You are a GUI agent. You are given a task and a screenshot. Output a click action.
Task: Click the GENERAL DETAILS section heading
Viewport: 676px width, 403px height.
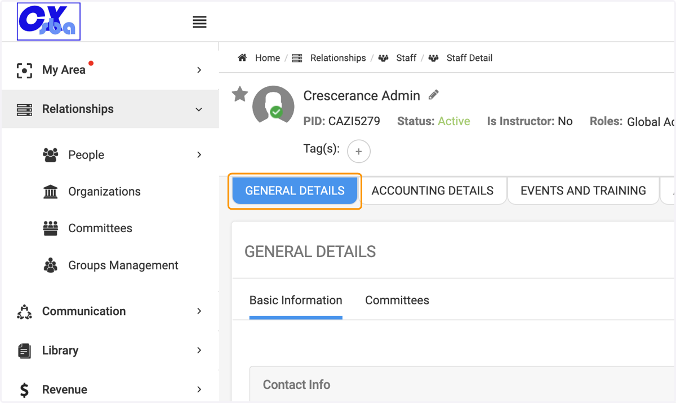coord(310,251)
